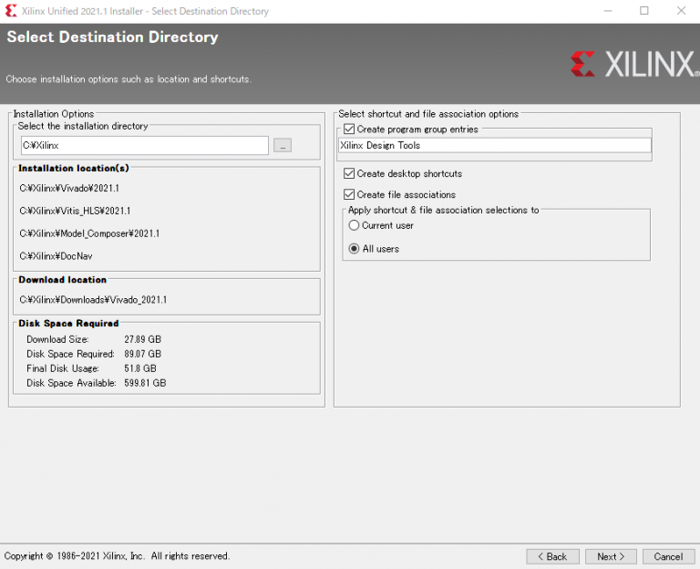The width and height of the screenshot is (700, 569).
Task: Click the Xilinx installer icon in title bar
Action: (x=11, y=11)
